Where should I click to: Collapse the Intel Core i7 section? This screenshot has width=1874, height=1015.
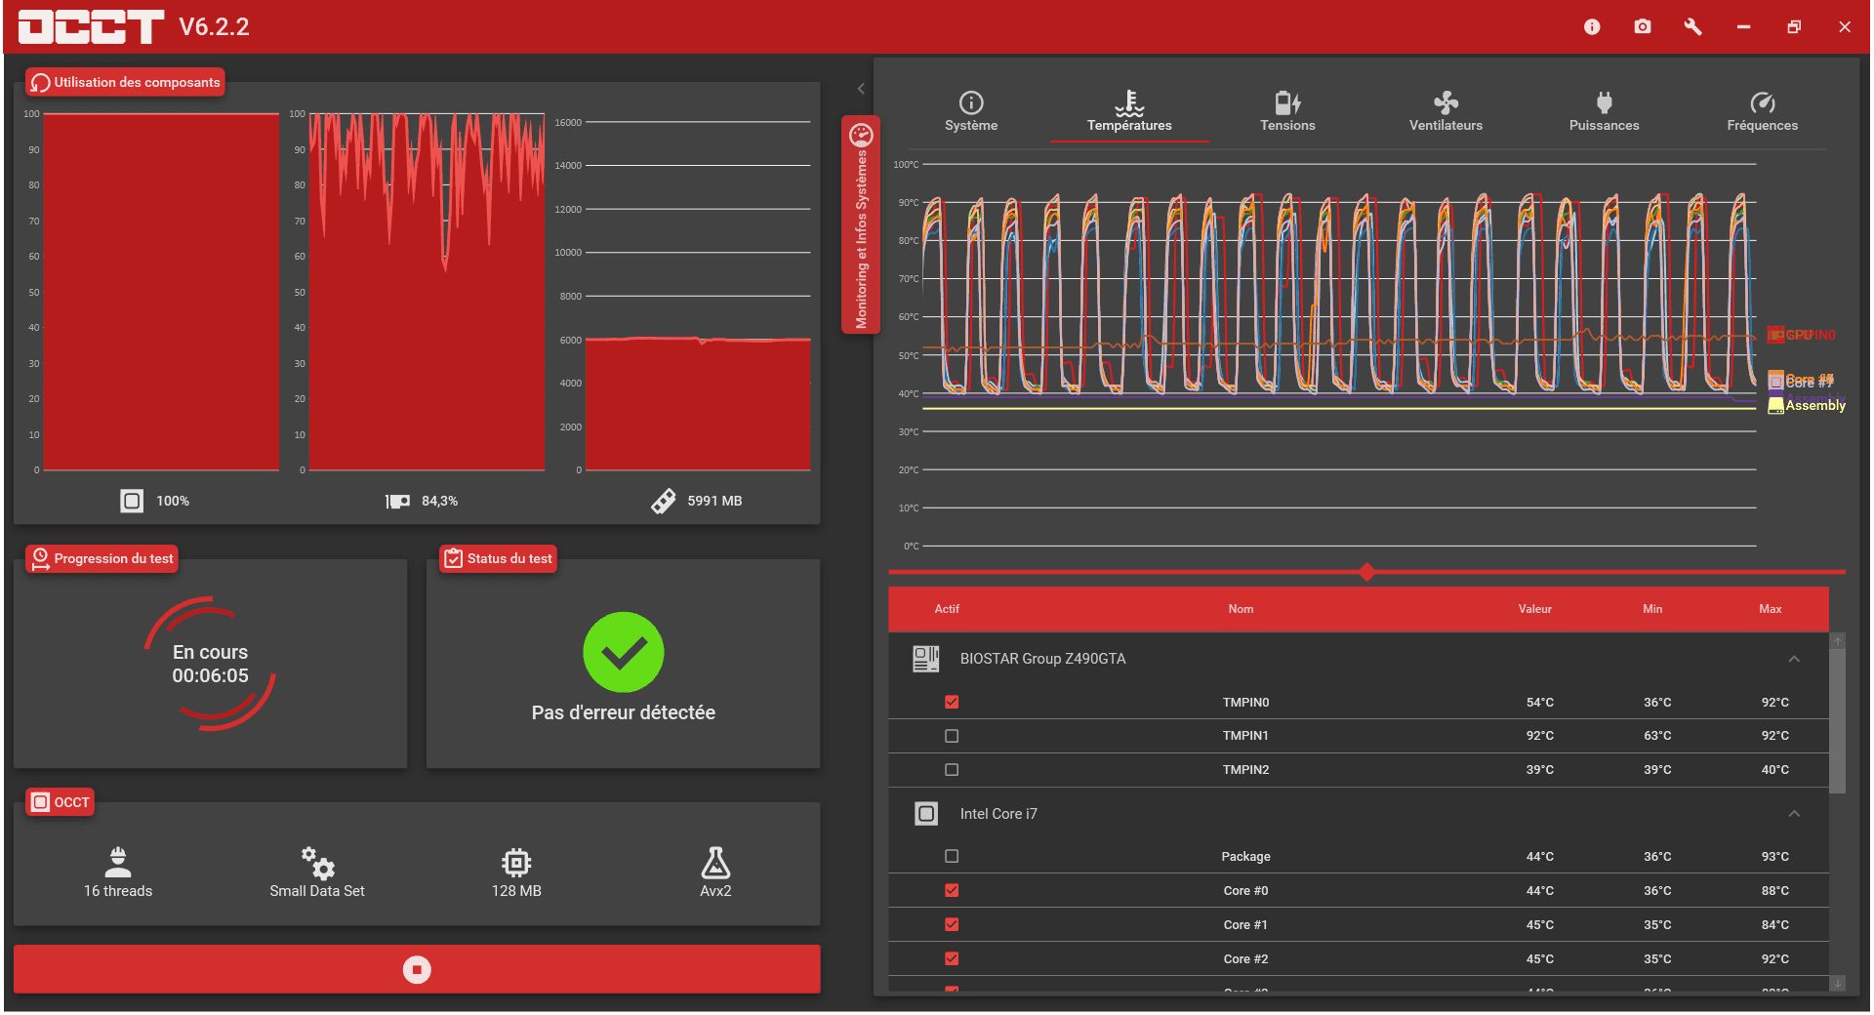[x=1794, y=814]
